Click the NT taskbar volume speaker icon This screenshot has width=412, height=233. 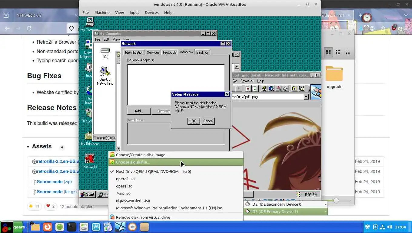click(x=299, y=194)
